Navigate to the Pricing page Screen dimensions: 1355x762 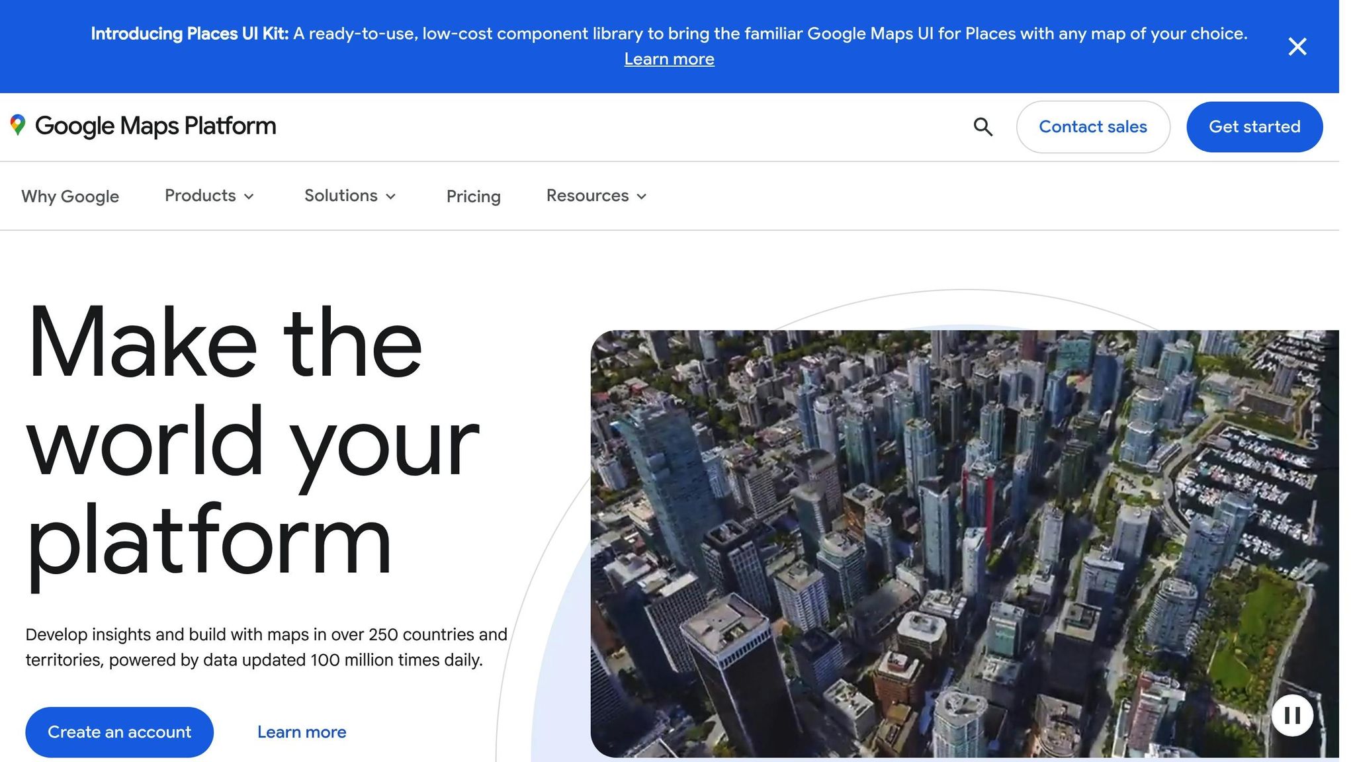(x=472, y=196)
